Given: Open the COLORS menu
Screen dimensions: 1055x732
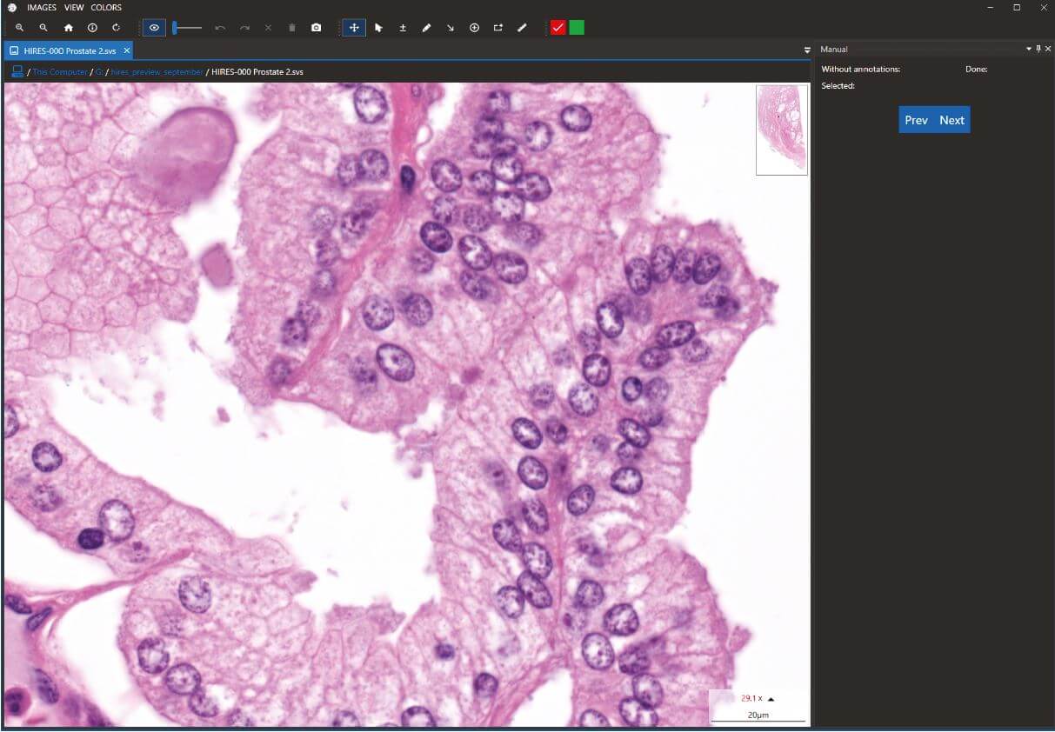Looking at the screenshot, I should pyautogui.click(x=106, y=8).
